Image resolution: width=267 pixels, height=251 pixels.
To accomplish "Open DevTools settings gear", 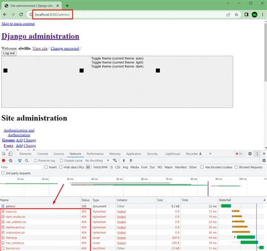I will point(250,154).
